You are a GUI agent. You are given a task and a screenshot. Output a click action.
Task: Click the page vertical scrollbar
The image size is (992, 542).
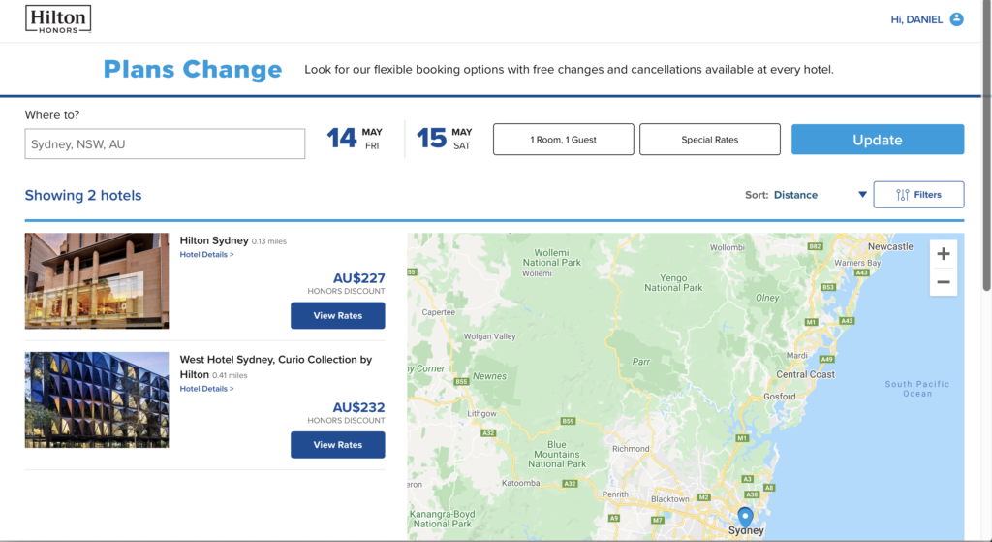[986, 145]
